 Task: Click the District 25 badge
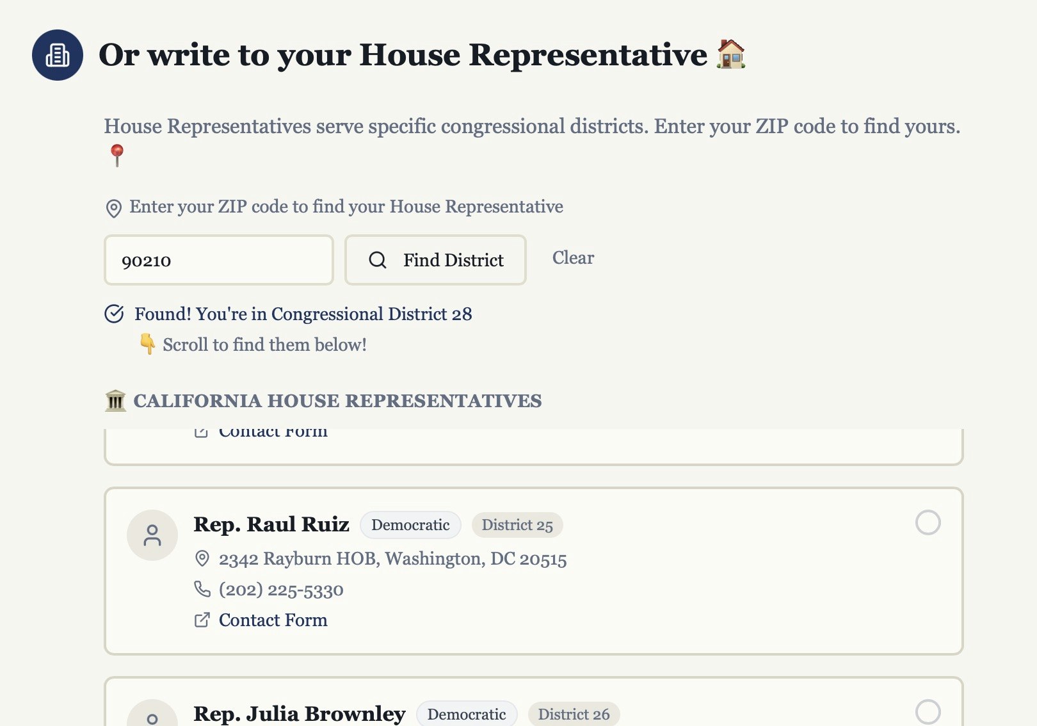pos(517,525)
